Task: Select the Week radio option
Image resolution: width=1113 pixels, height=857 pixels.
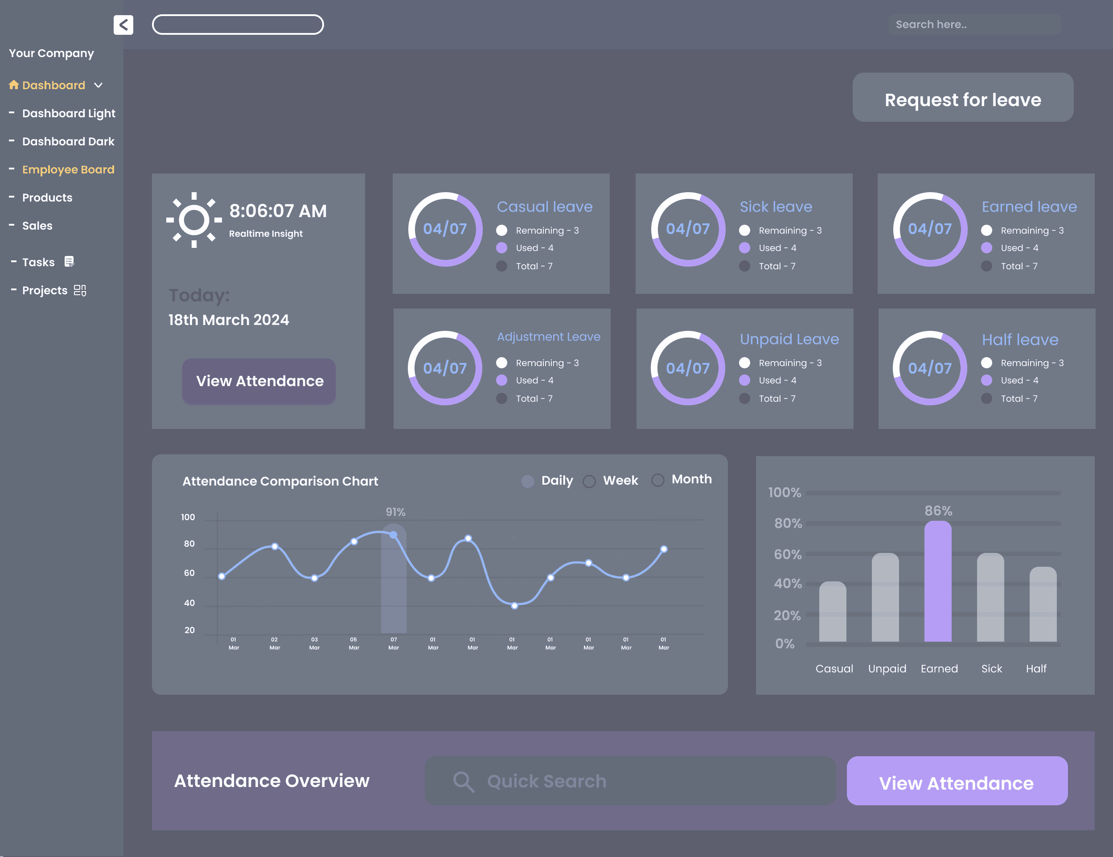Action: pos(589,481)
